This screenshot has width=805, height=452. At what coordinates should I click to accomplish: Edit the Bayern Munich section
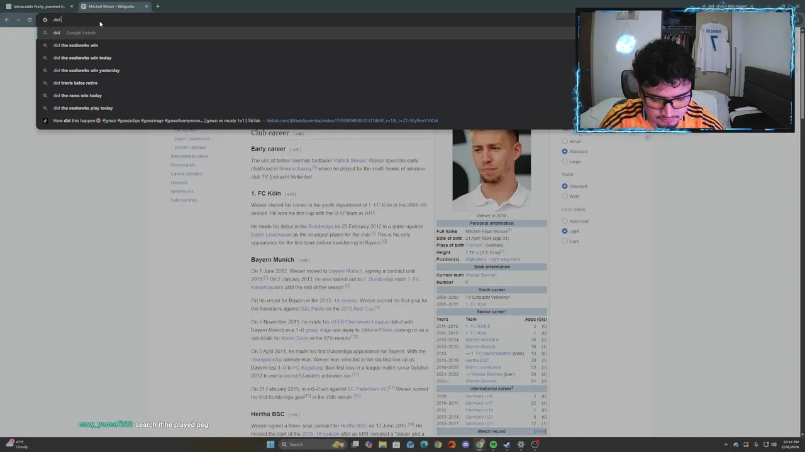304,260
